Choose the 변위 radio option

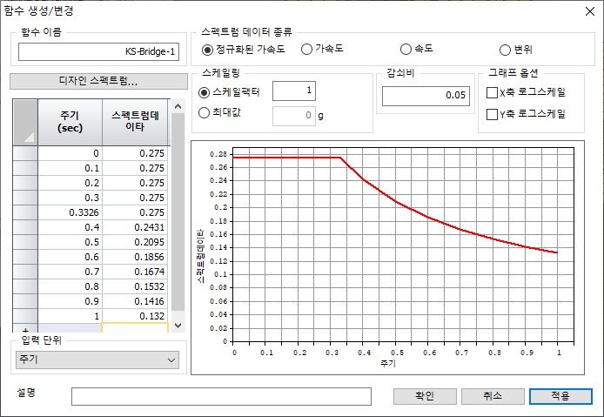click(x=505, y=49)
